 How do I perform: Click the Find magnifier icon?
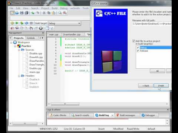[x=60, y=13]
